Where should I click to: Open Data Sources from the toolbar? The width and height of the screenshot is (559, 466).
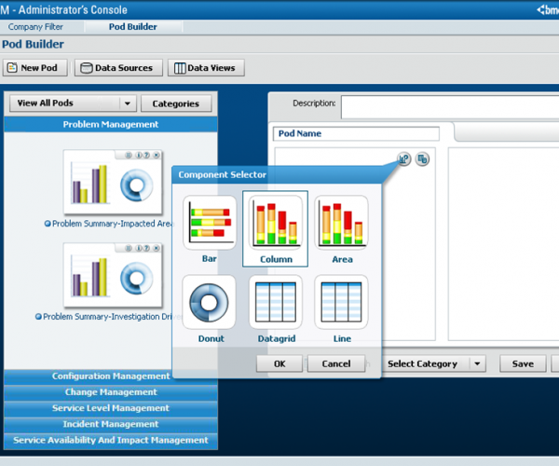[118, 68]
